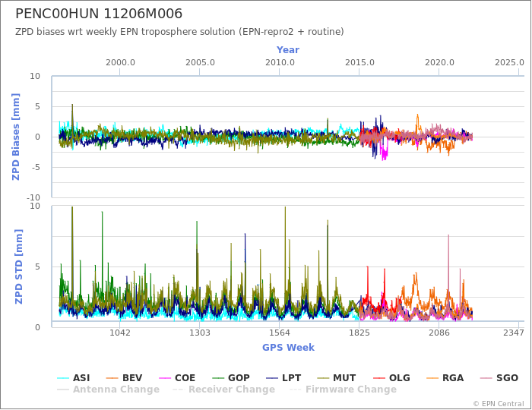Toggle the LPT series in legend
This screenshot has width=532, height=410.
[x=283, y=378]
